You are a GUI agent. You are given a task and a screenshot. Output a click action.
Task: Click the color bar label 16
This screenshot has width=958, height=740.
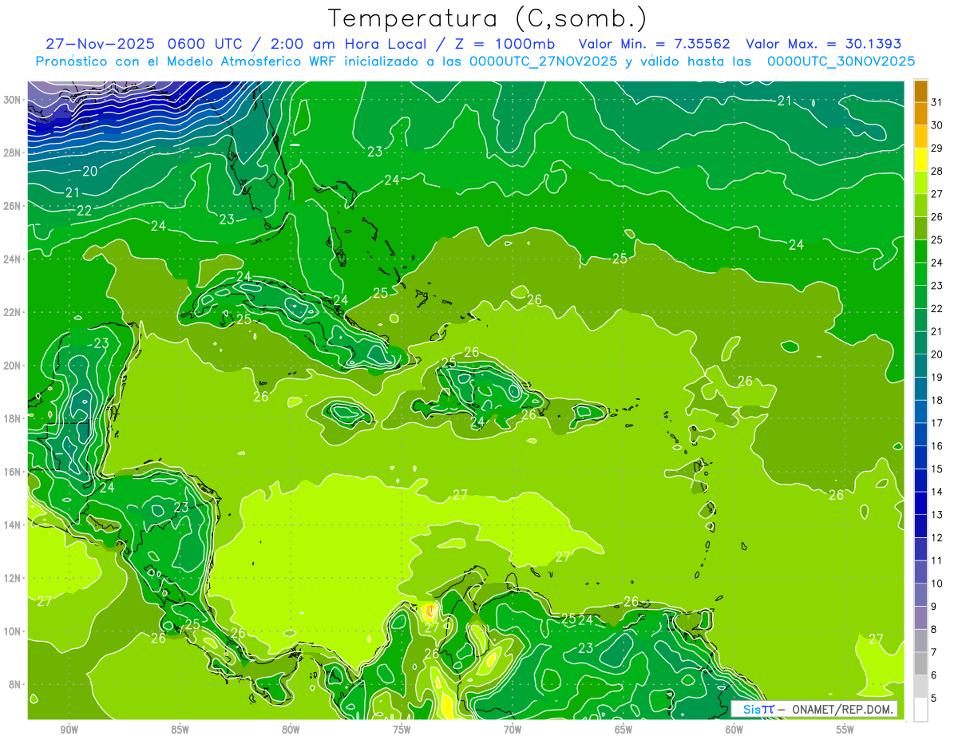click(936, 446)
